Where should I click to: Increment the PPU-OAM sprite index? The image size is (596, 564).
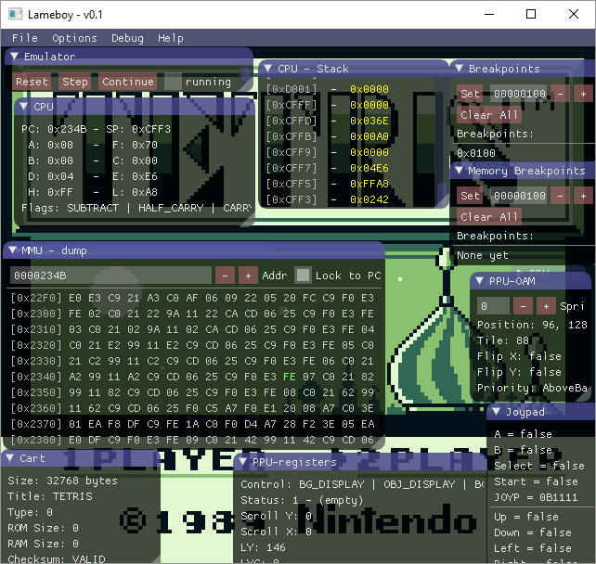click(x=546, y=306)
